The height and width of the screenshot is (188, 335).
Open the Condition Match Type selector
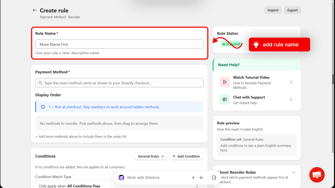119,186
